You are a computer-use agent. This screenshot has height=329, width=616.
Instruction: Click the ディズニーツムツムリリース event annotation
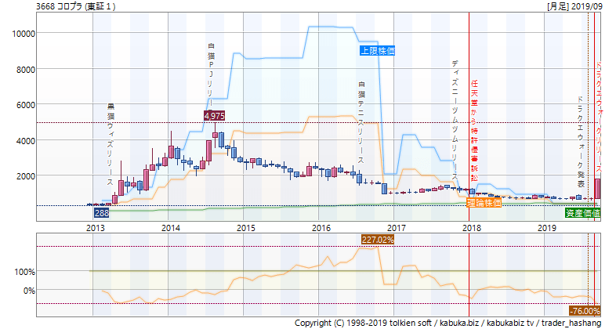[455, 121]
